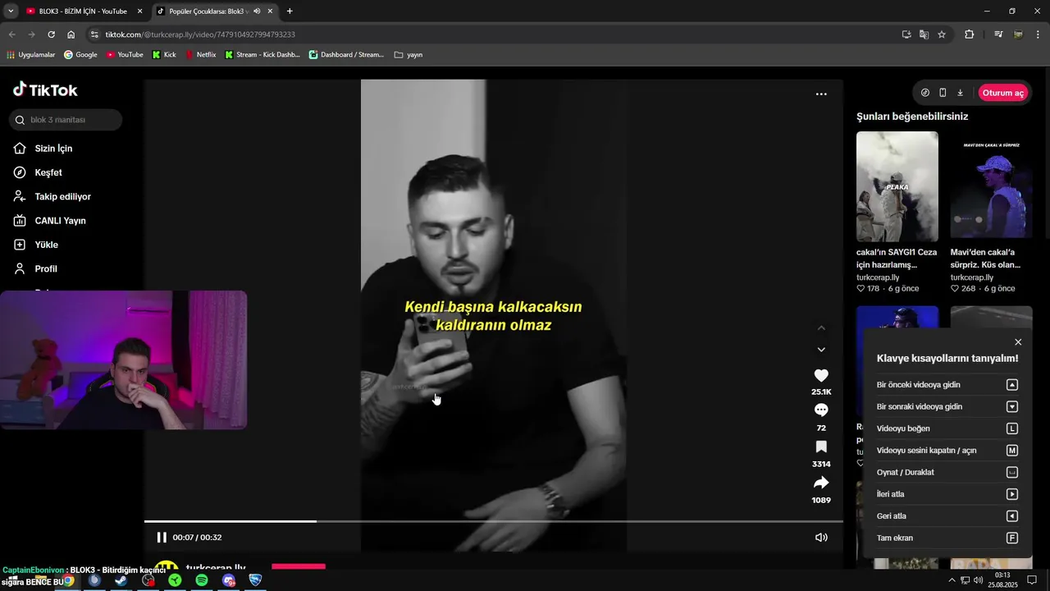Open Discord from the taskbar
1050x591 pixels.
229,580
